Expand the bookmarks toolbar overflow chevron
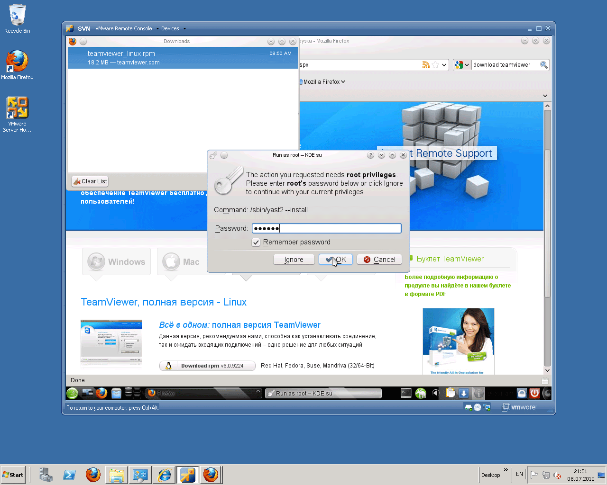 click(545, 96)
